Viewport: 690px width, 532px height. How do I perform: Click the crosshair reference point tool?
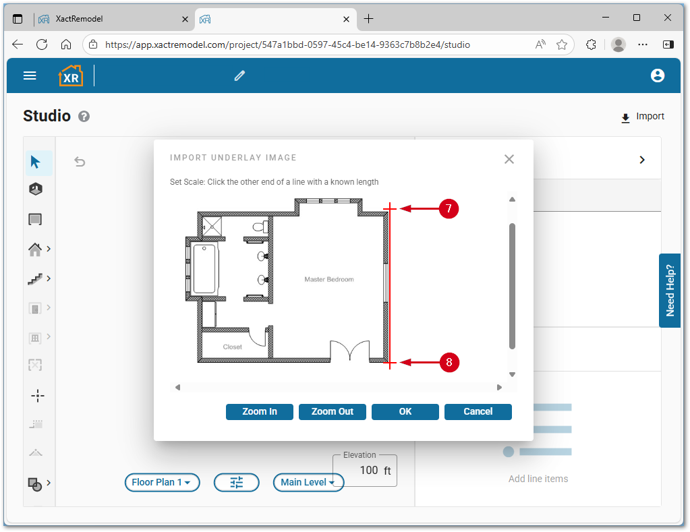pyautogui.click(x=38, y=396)
